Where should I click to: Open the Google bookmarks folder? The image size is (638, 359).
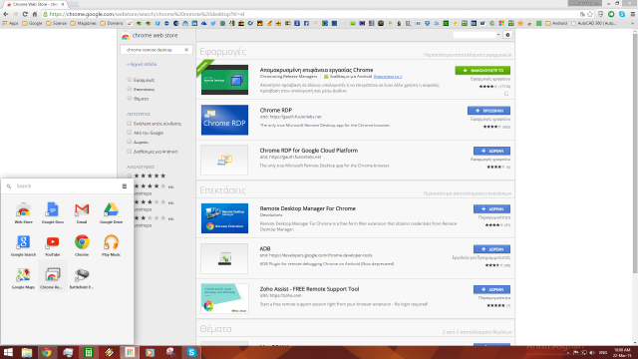[x=32, y=23]
